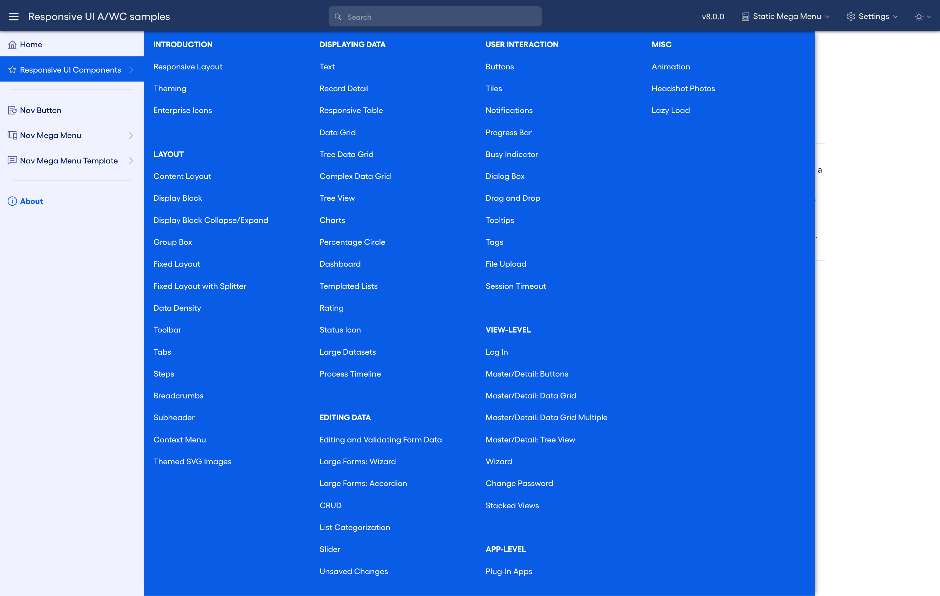Click the info icon next to About
This screenshot has height=596, width=940.
coord(12,201)
